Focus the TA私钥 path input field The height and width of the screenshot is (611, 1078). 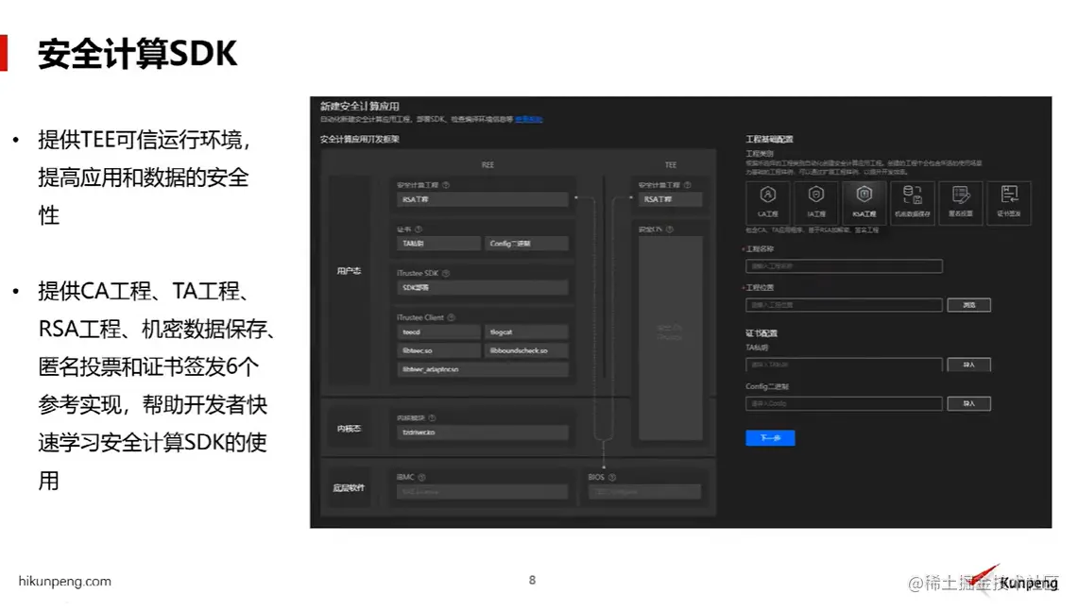pyautogui.click(x=844, y=365)
